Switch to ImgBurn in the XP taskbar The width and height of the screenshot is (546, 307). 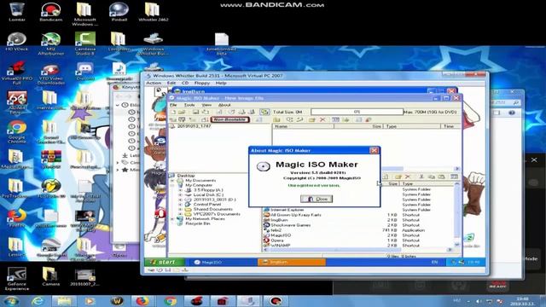[292, 262]
